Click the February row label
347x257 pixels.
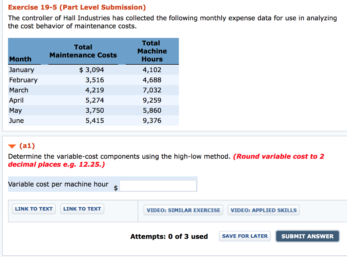point(23,80)
